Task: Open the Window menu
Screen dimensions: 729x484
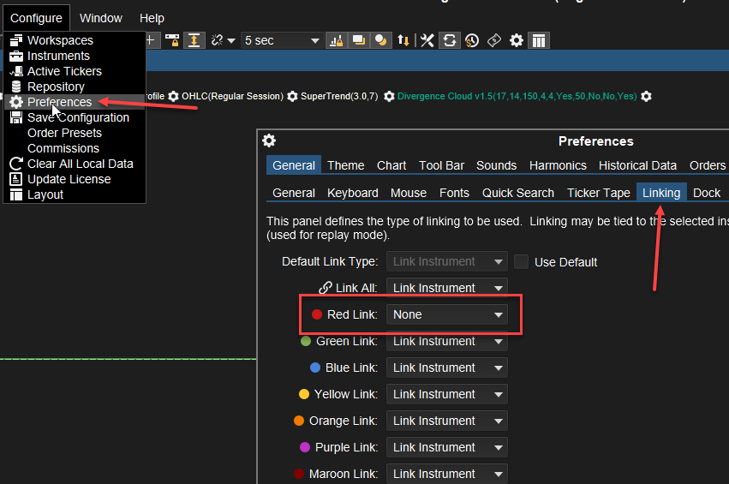Action: click(x=101, y=18)
